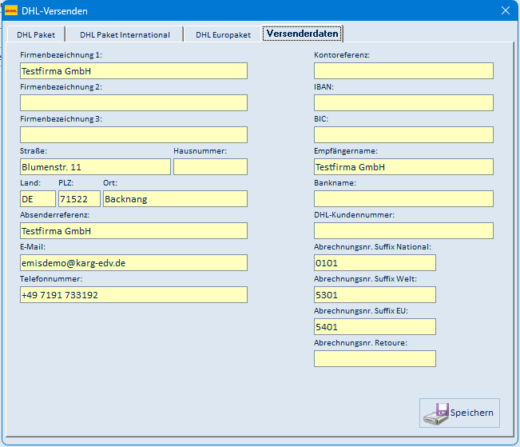This screenshot has height=447, width=520.
Task: Select the Versenderdaten tab
Action: click(303, 34)
